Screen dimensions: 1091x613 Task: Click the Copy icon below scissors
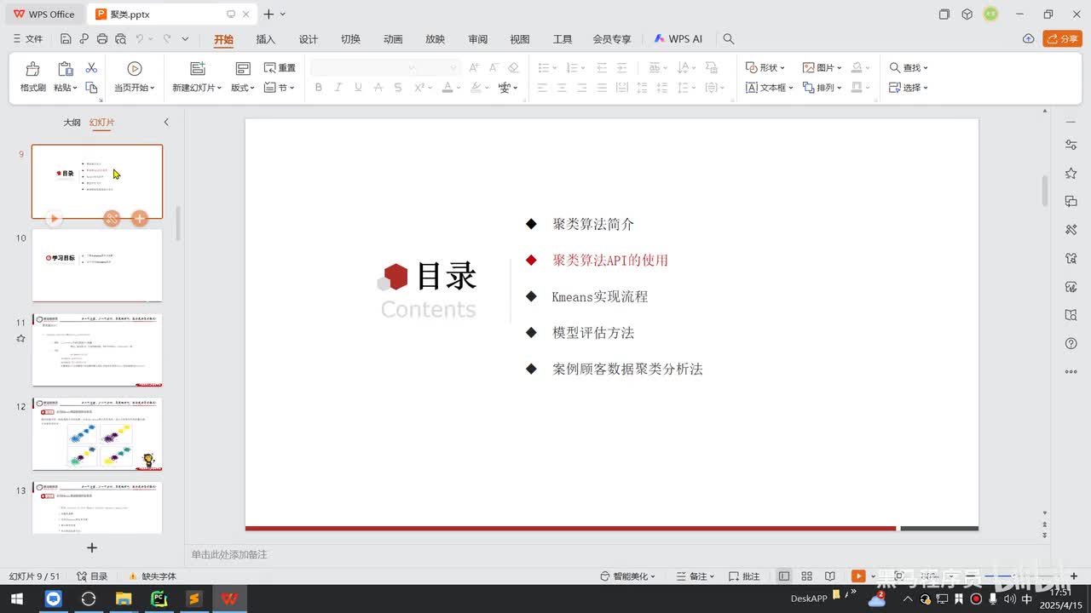(92, 88)
